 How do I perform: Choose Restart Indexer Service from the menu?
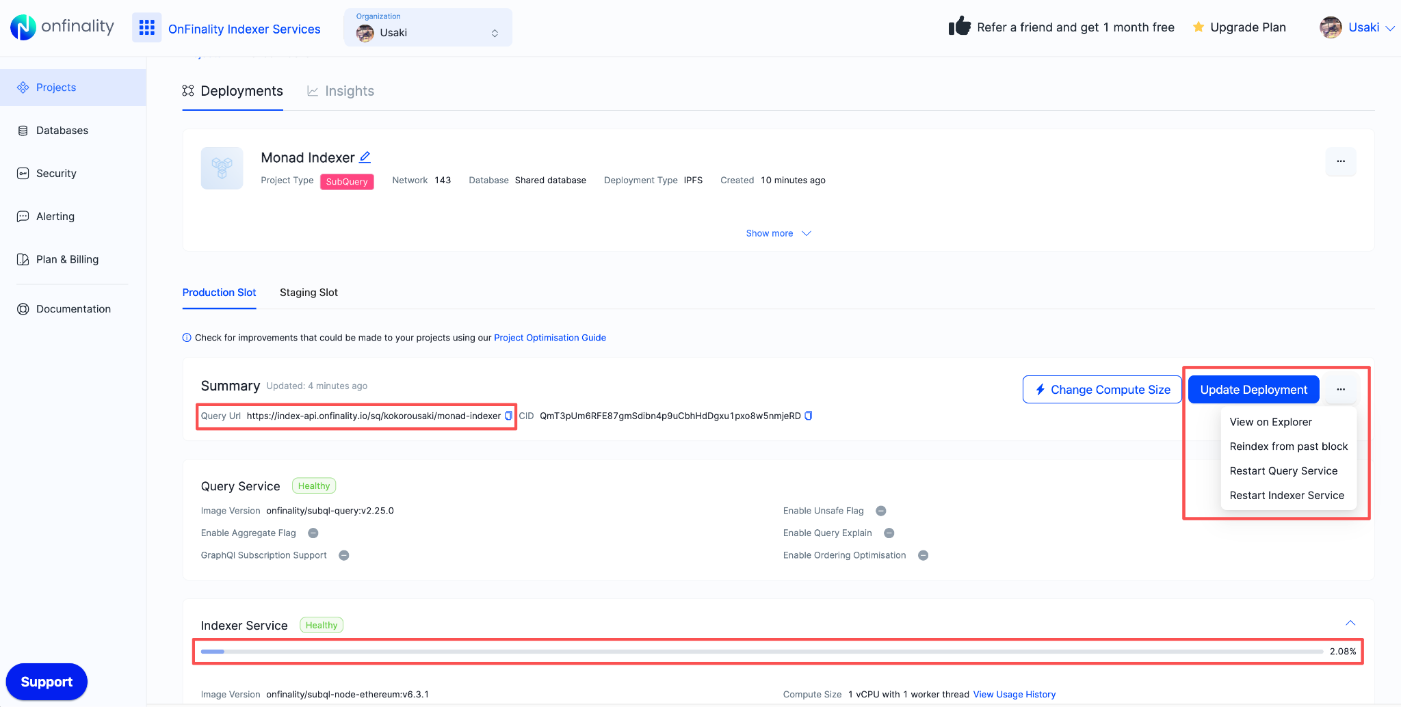1287,495
